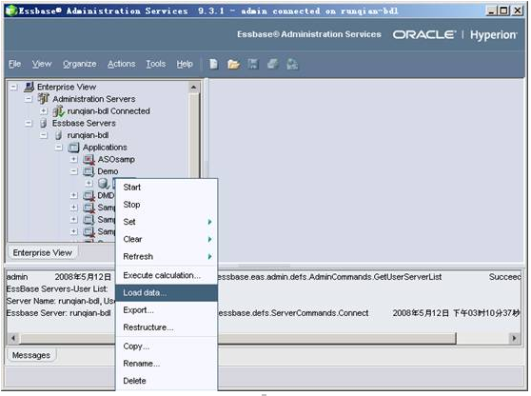This screenshot has height=396, width=531.
Task: Select Delete in context menu
Action: 167,381
